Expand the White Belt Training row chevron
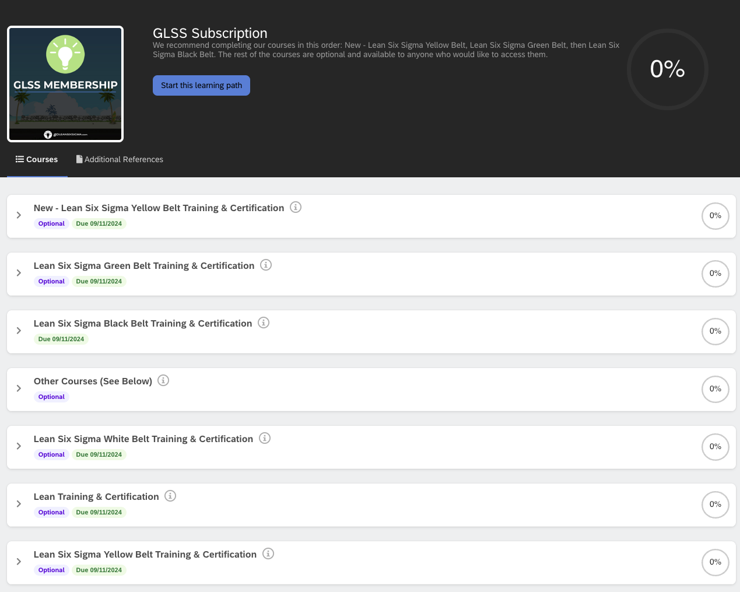 [x=19, y=446]
